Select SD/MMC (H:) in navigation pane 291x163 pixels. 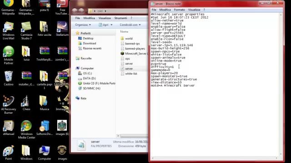(91, 88)
